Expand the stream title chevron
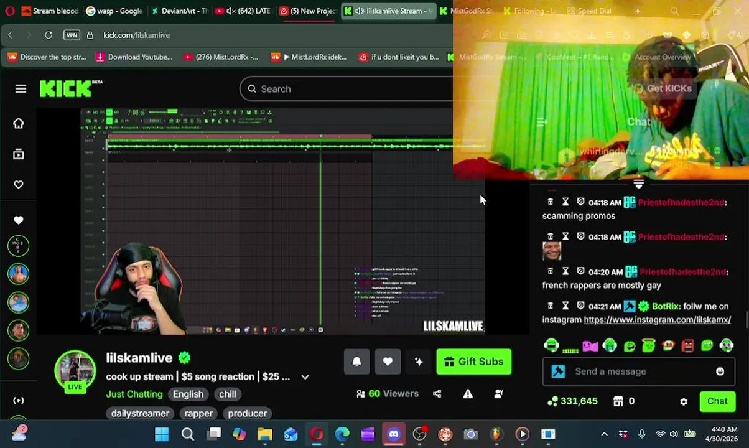 (305, 377)
